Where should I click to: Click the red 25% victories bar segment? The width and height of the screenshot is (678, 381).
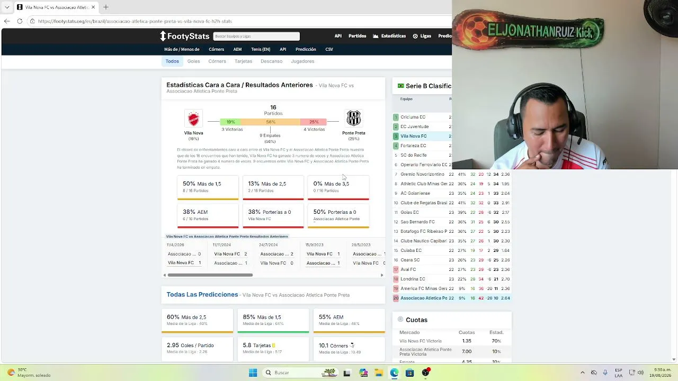point(314,122)
